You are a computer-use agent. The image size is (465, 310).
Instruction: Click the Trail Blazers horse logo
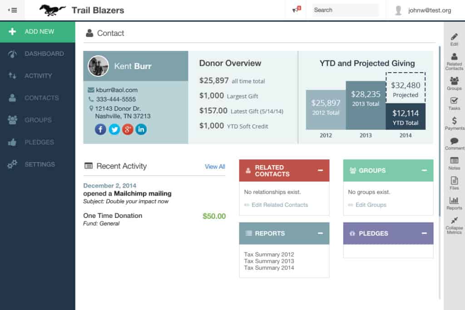click(x=52, y=10)
